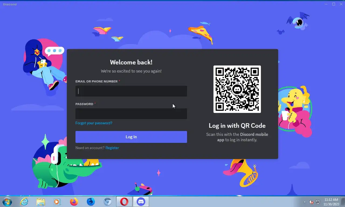This screenshot has height=207, width=345.
Task: Launch Firefox from the taskbar
Action: (x=74, y=202)
